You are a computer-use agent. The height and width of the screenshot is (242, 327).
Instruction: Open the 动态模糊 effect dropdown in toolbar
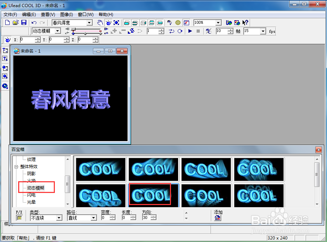pyautogui.click(x=58, y=31)
